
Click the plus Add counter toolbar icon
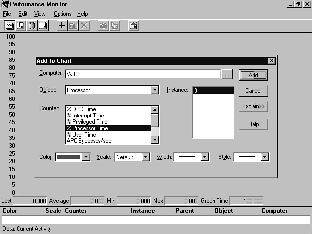point(62,26)
